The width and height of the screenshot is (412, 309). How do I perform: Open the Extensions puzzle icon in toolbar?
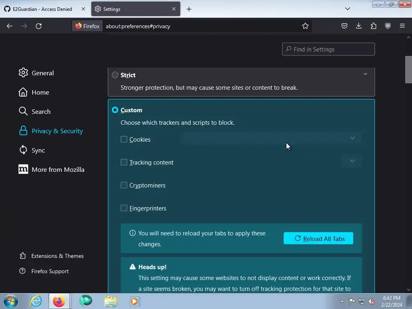point(373,26)
